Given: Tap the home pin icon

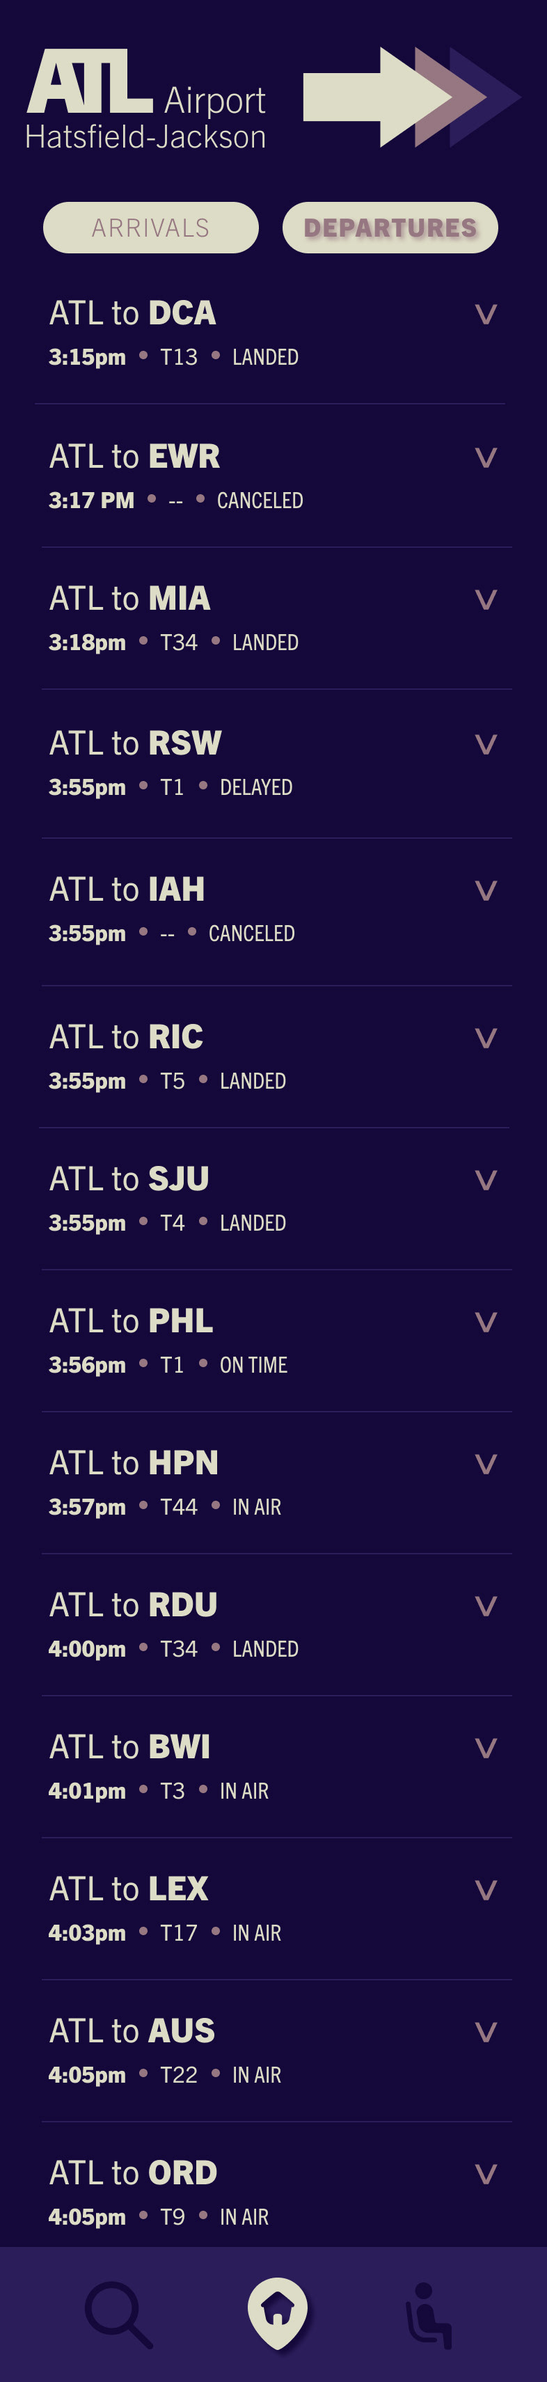Looking at the screenshot, I should tap(277, 2314).
